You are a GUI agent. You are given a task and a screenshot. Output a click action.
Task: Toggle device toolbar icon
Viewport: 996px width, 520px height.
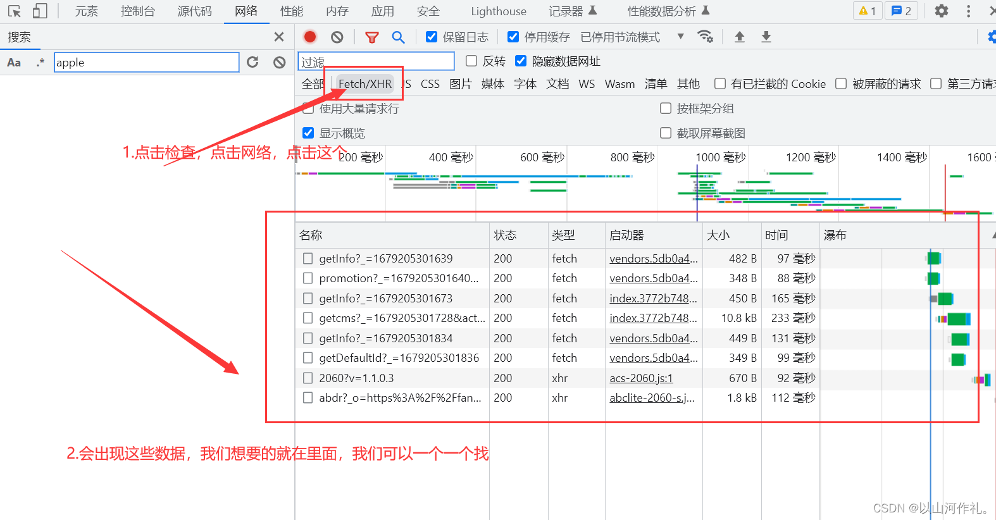(40, 11)
